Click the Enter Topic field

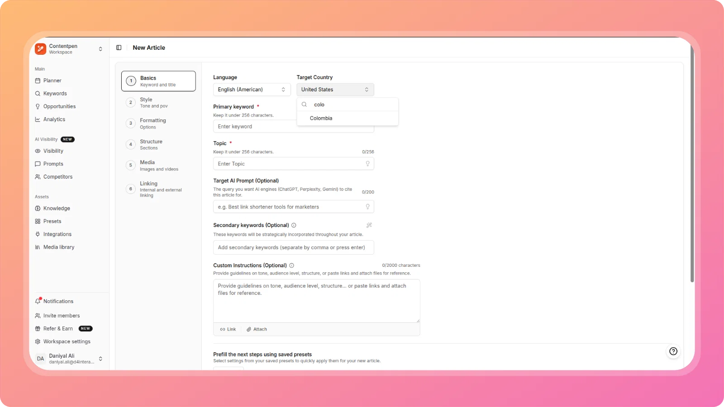coord(293,164)
